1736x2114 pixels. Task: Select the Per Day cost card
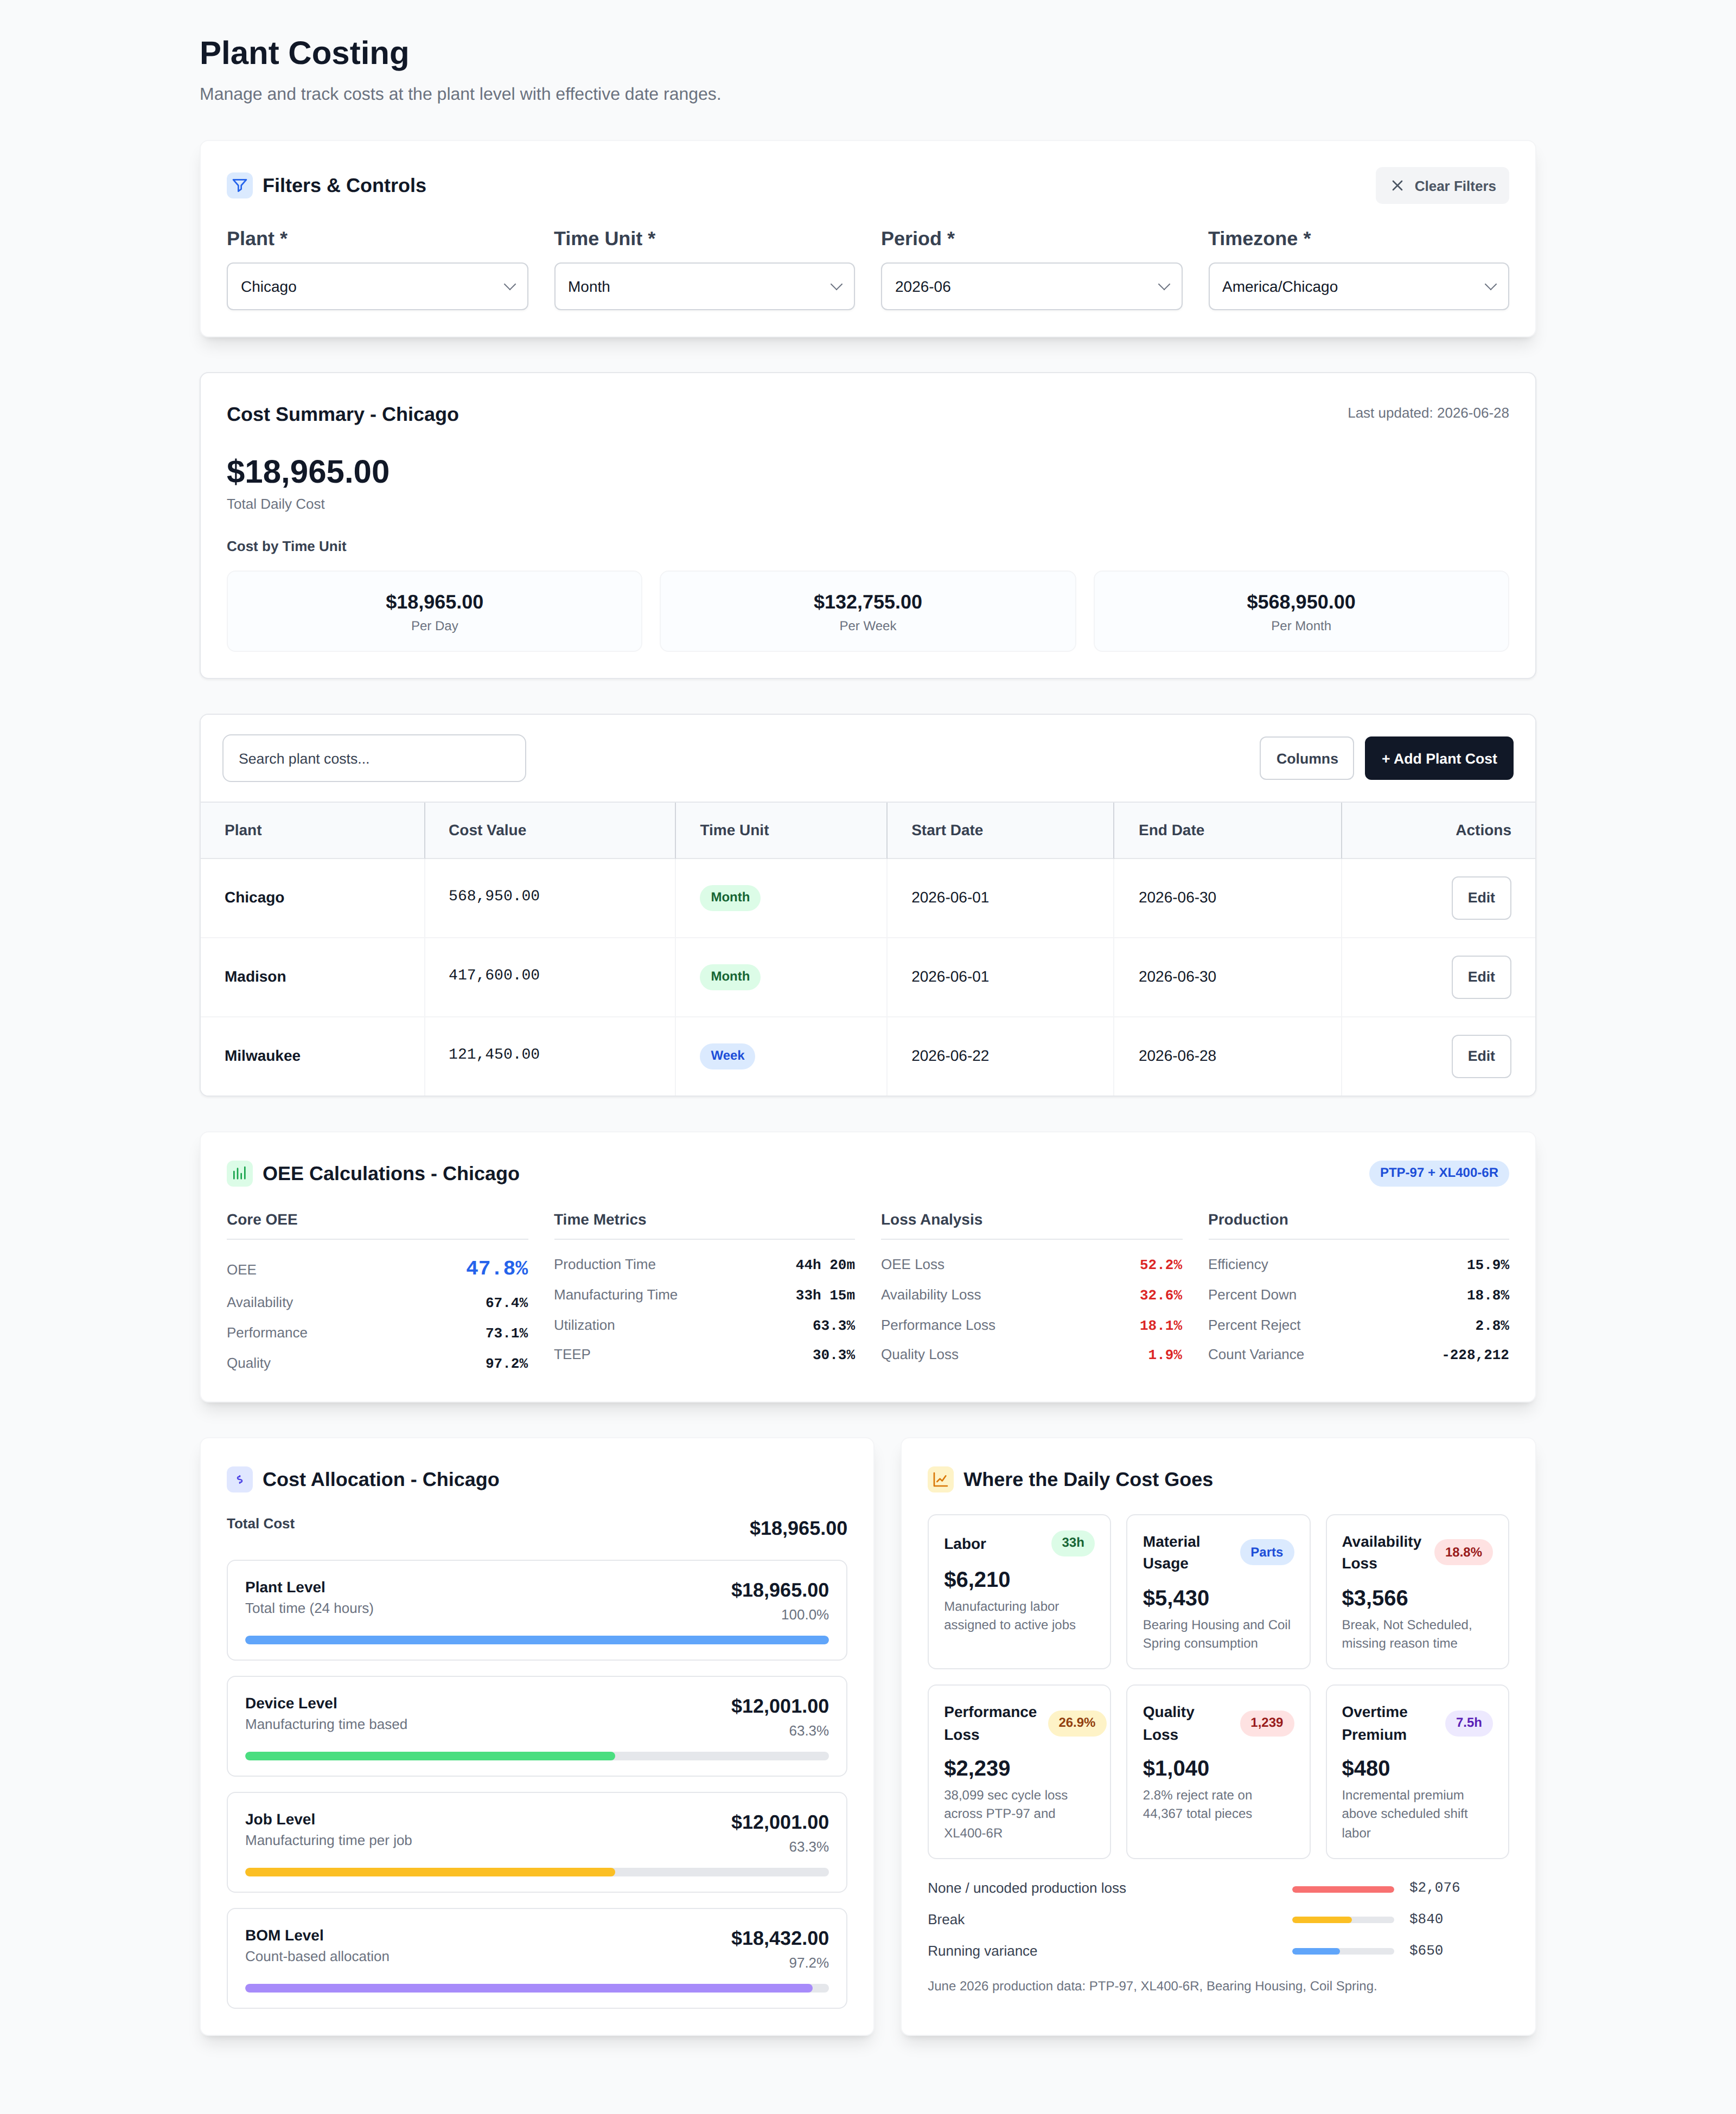coord(434,612)
